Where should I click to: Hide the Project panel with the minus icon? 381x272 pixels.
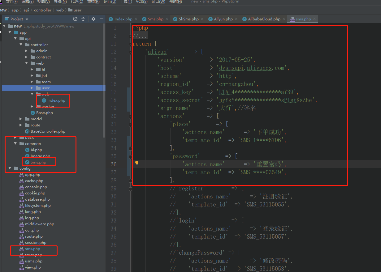pos(102,19)
